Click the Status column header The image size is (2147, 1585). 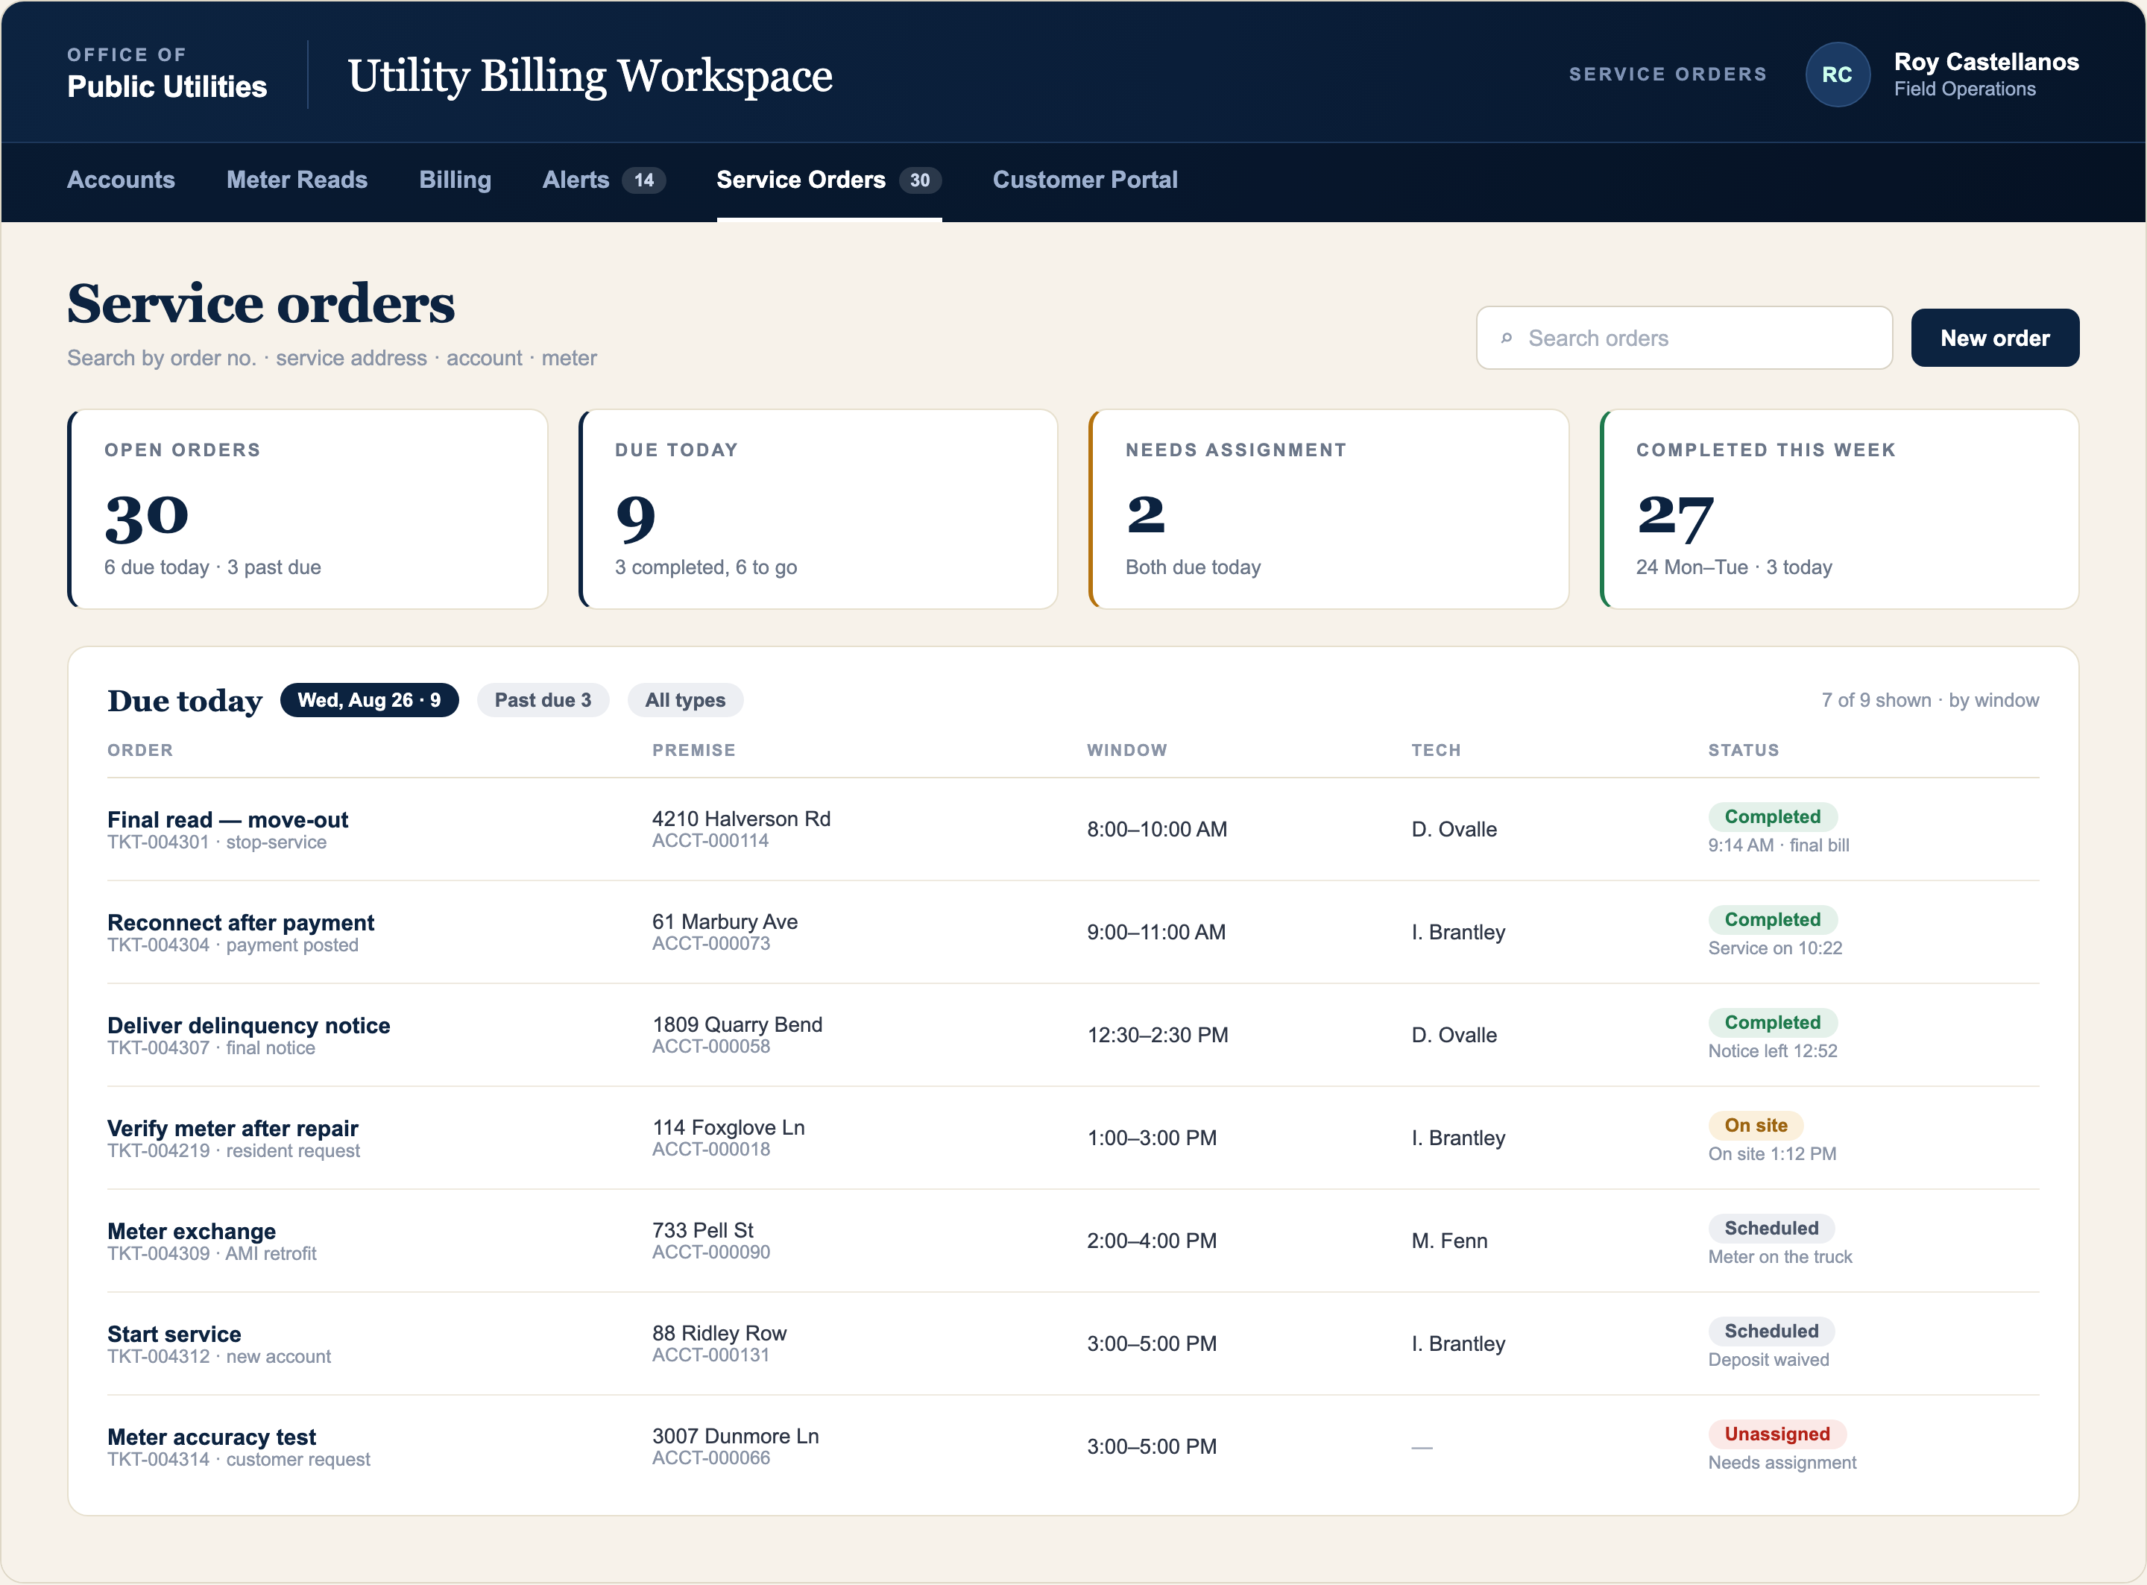tap(1743, 750)
